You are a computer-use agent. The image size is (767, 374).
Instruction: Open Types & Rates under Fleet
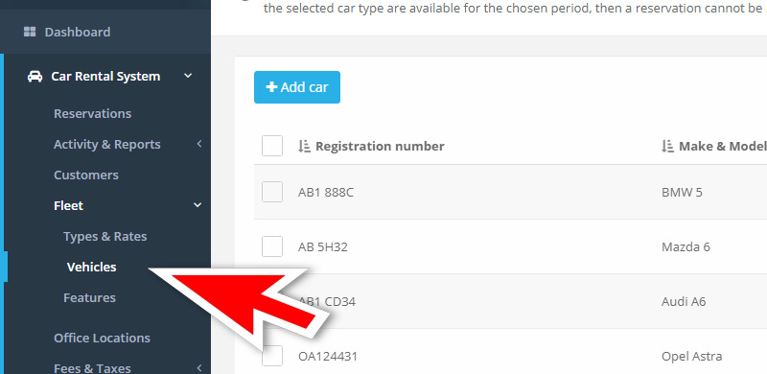pos(105,237)
